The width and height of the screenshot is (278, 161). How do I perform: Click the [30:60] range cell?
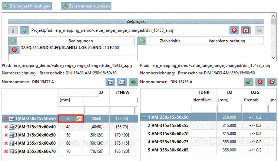(96, 118)
